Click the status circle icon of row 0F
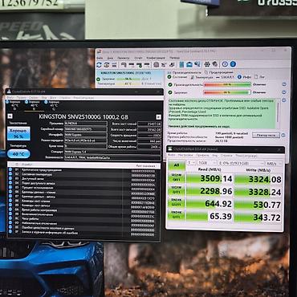This screenshot has width=297, height=297. coord(10,232)
